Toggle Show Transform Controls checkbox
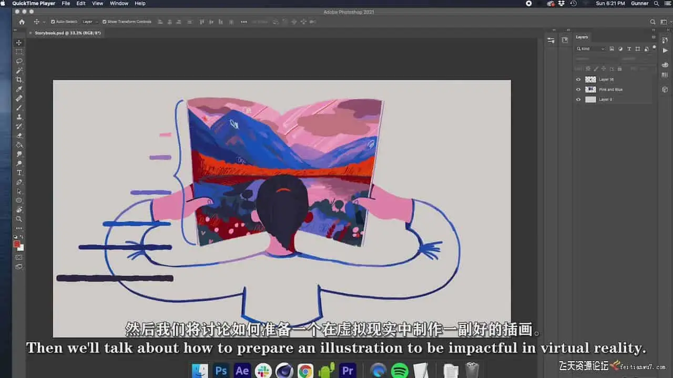The width and height of the screenshot is (673, 378). click(104, 22)
